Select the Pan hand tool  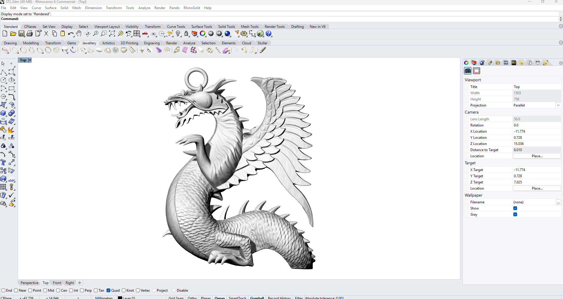coord(79,34)
